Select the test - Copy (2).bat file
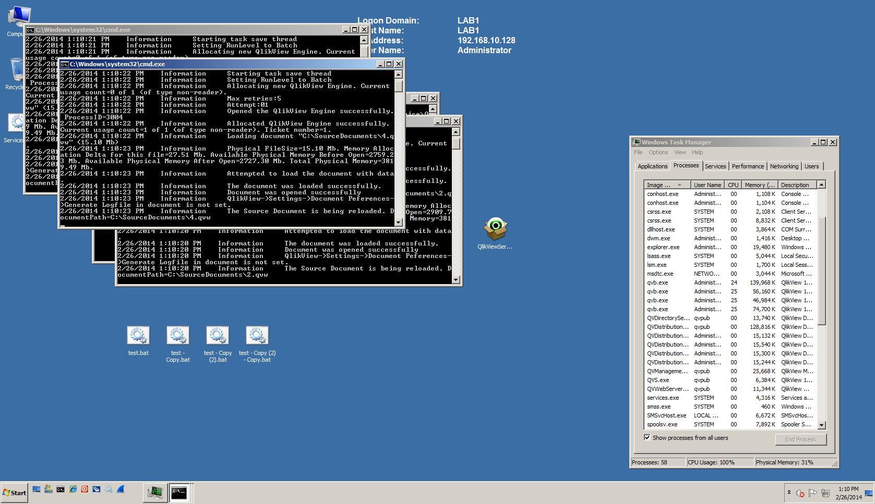This screenshot has width=875, height=504. [x=218, y=336]
